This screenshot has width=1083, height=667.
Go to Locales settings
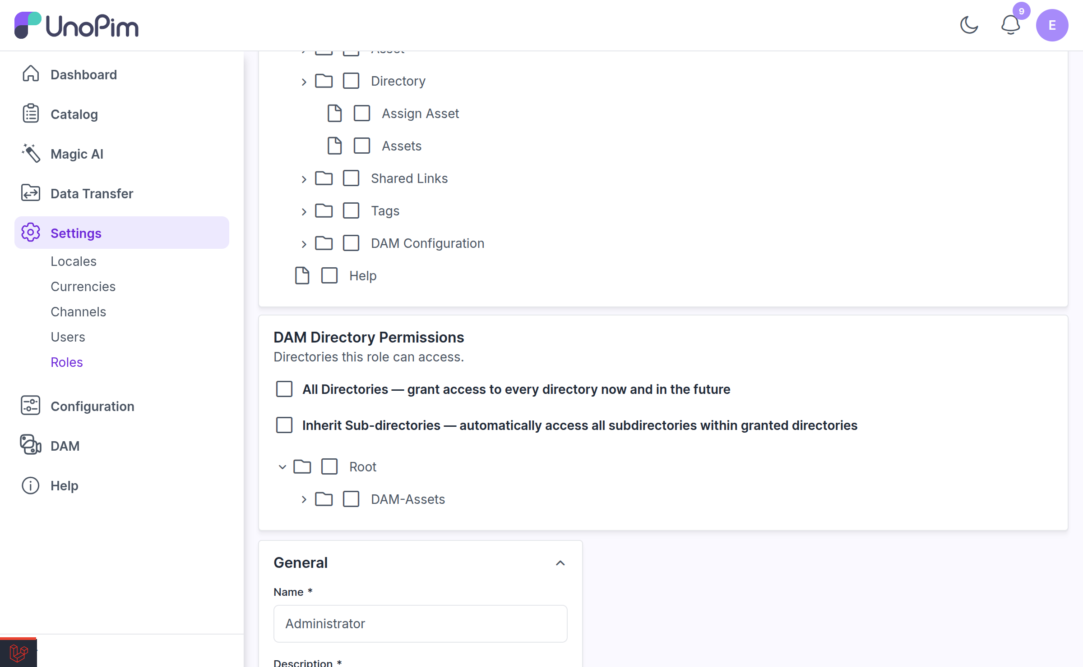pyautogui.click(x=74, y=261)
